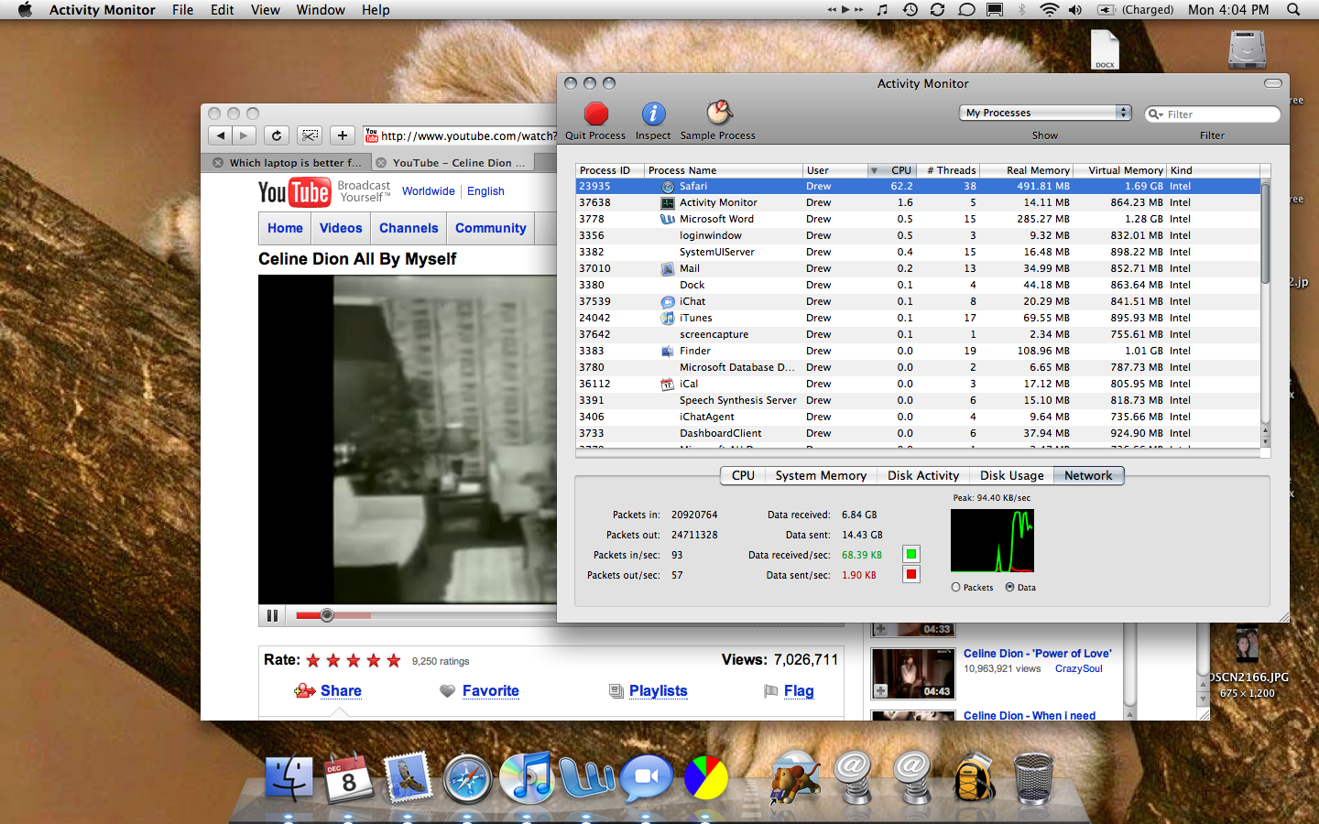Pause the YouTube video
This screenshot has height=824, width=1319.
(x=272, y=615)
